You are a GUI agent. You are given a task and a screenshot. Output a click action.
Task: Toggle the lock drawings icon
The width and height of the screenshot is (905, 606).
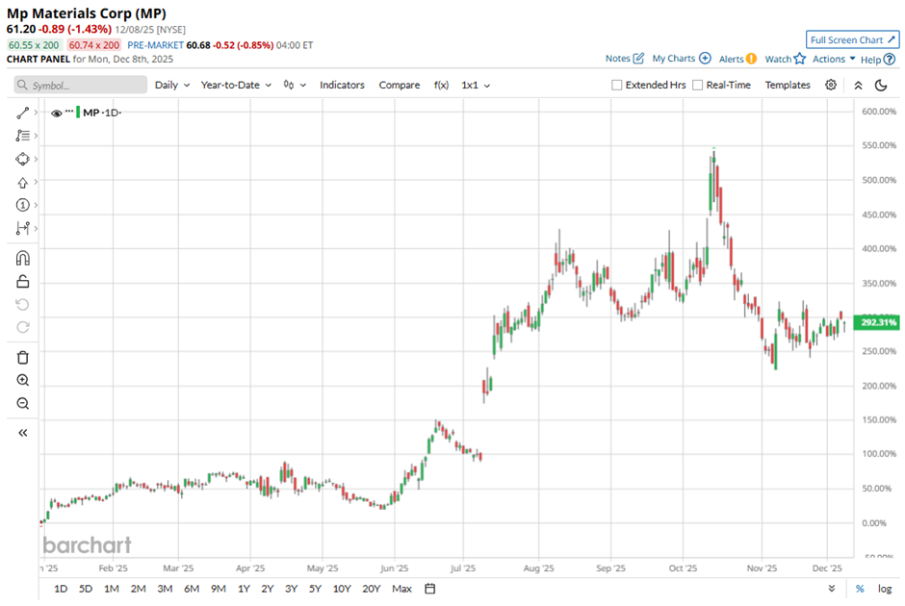click(22, 282)
